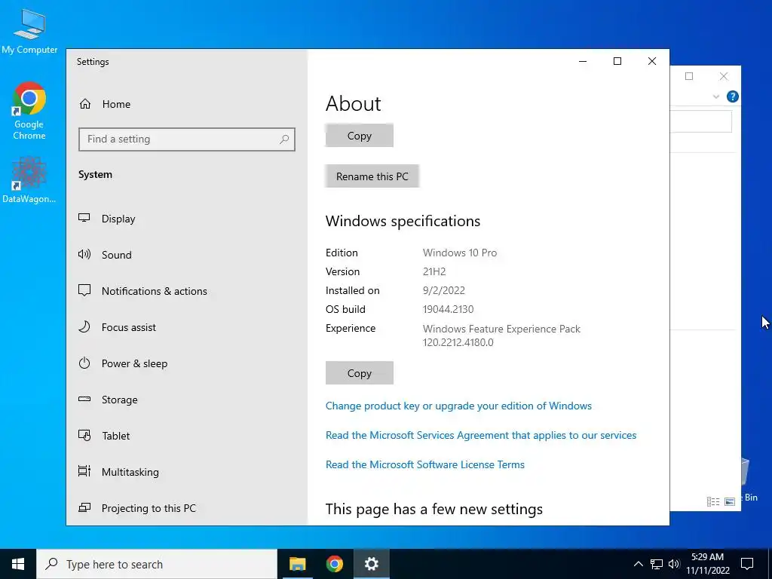Click the search field in background window
This screenshot has height=579, width=772.
pos(700,121)
